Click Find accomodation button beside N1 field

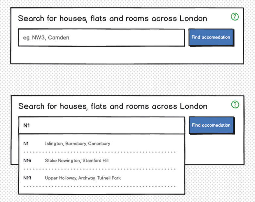point(211,125)
